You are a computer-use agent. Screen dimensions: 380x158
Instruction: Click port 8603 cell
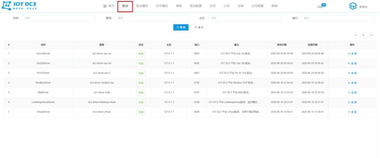click(197, 54)
